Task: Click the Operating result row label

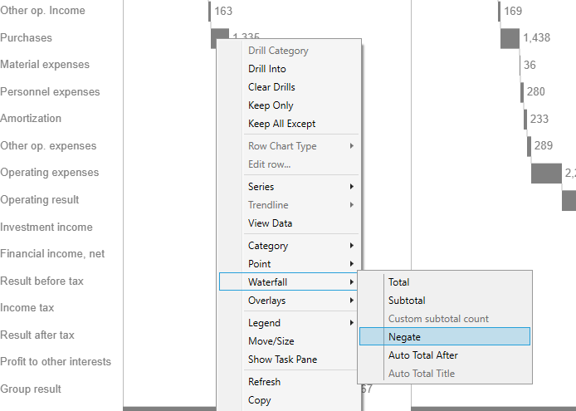Action: point(40,199)
